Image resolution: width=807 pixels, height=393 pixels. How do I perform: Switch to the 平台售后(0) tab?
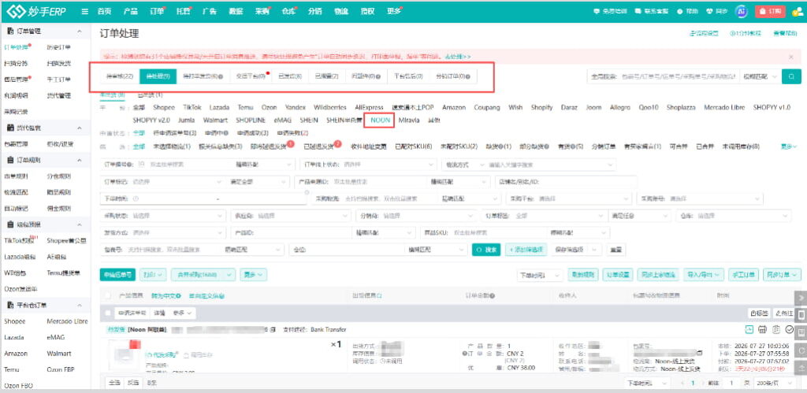point(408,76)
